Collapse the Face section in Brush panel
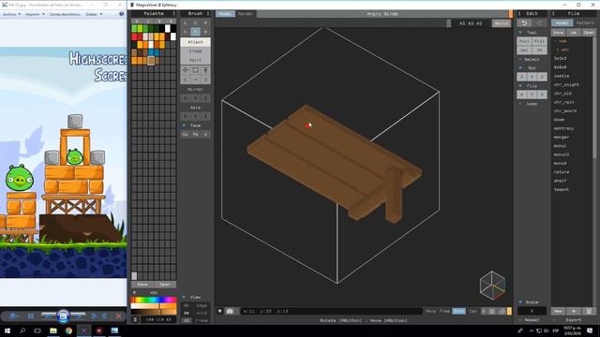600x337 pixels. pyautogui.click(x=184, y=125)
